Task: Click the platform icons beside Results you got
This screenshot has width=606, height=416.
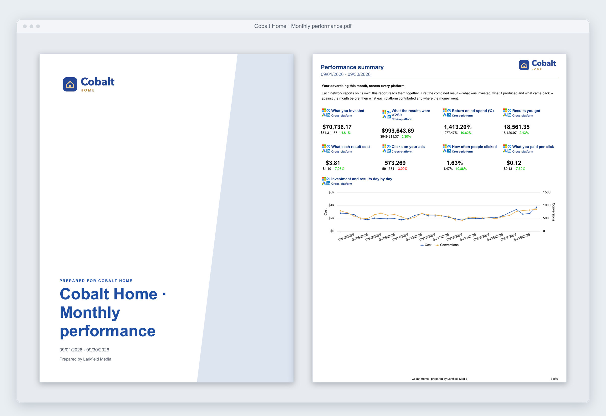Action: pos(507,113)
